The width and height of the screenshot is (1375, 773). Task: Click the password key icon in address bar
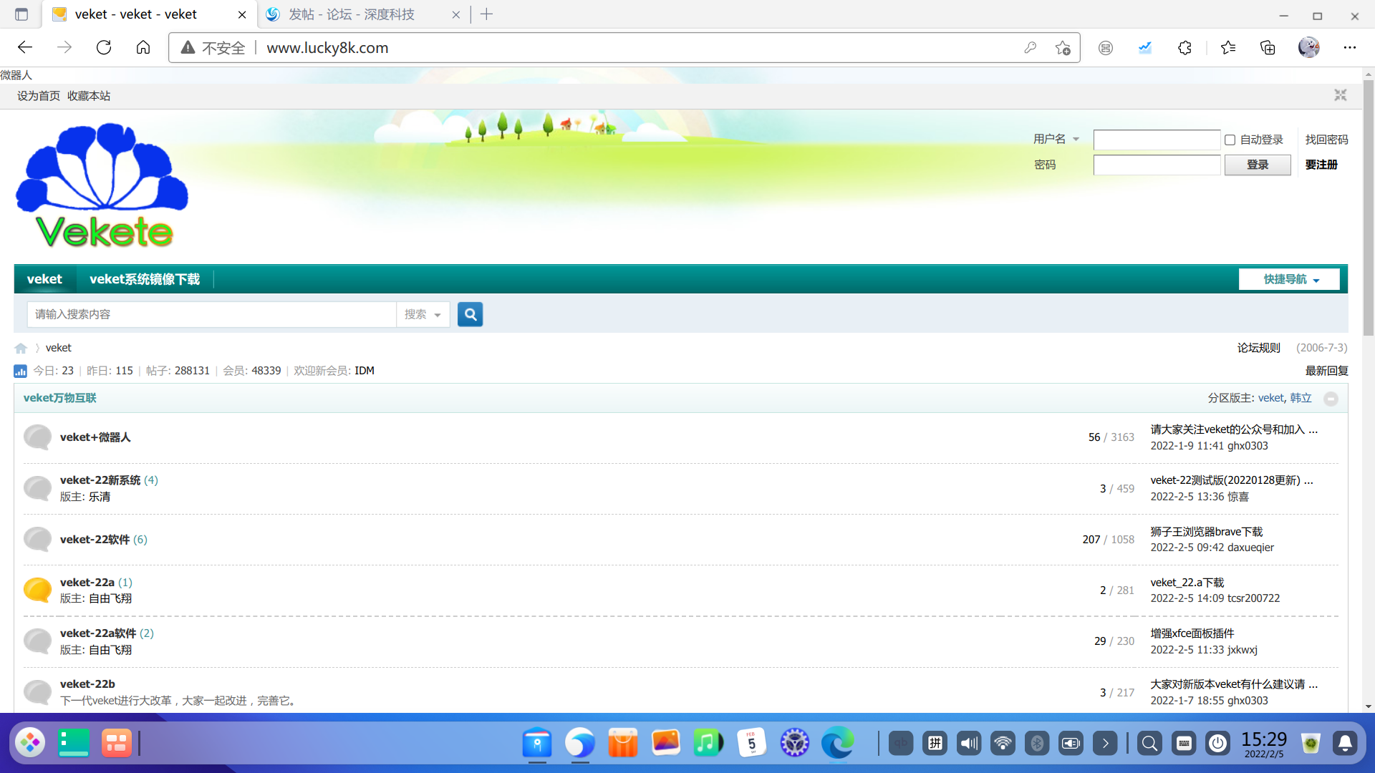(x=1030, y=48)
